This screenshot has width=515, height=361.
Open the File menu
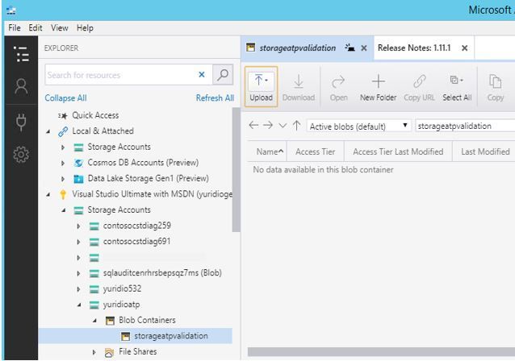tap(15, 28)
